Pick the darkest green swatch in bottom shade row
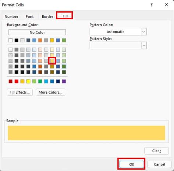 [x=64, y=72]
